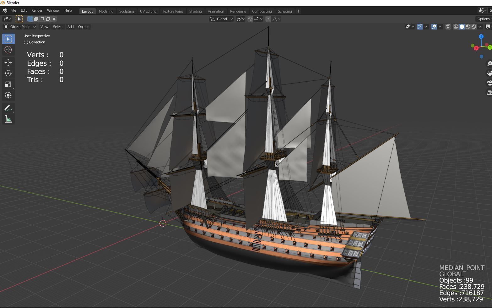The height and width of the screenshot is (308, 492).
Task: Open the viewport Add menu
Action: [x=70, y=27]
